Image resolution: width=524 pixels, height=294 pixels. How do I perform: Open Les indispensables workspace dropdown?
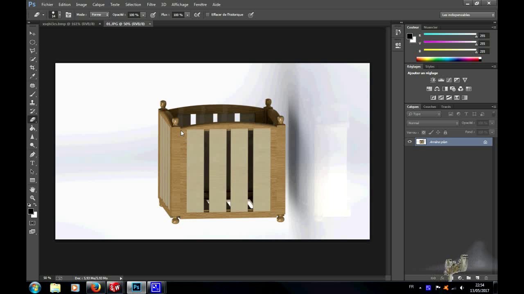coord(468,15)
